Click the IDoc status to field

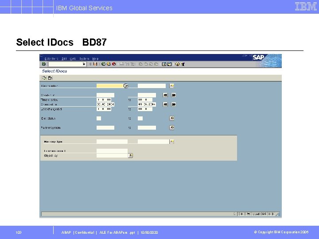[x=140, y=118]
